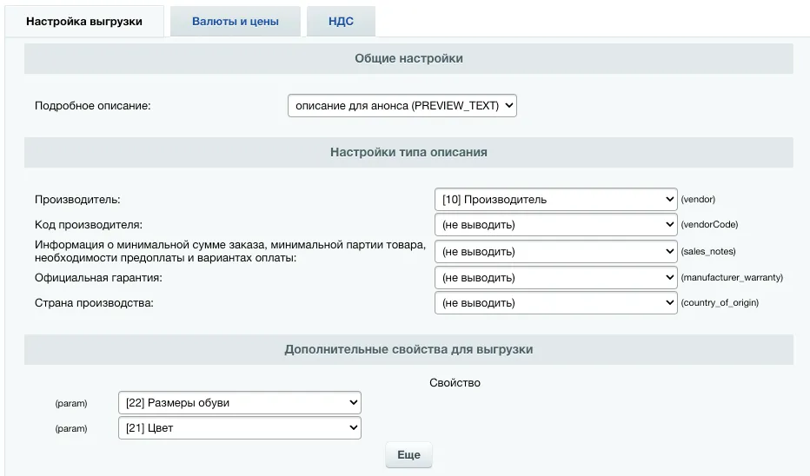The height and width of the screenshot is (476, 810).
Task: Click the минимальной сумме заказа information label
Action: pos(230,251)
